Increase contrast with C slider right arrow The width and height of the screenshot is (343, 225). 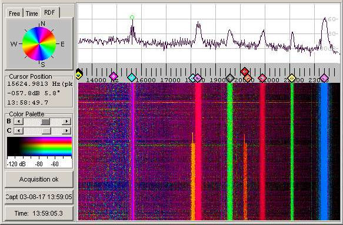[66, 130]
